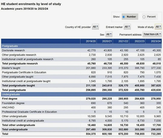Select the First degree row label
The height and width of the screenshot is (138, 163).
[x=9, y=99]
